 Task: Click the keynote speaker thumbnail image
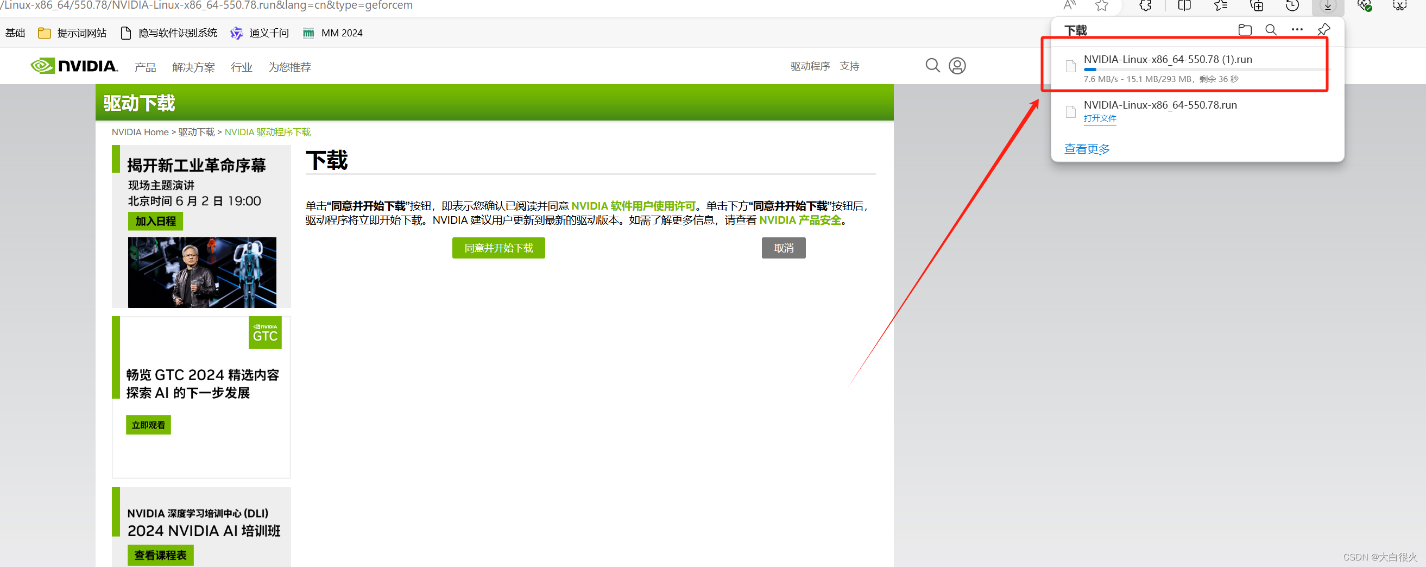click(202, 273)
